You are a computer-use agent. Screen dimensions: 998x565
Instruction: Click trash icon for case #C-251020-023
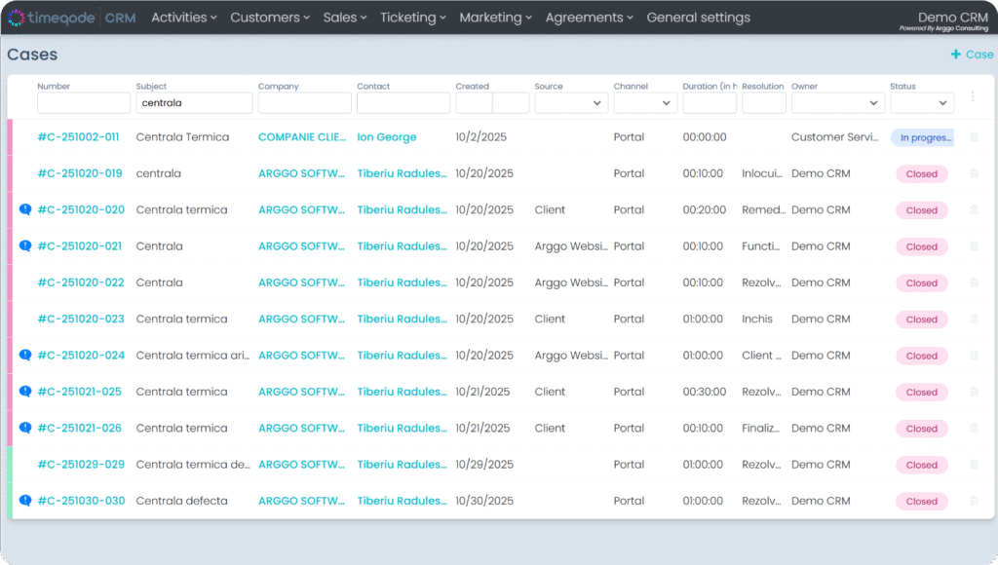click(x=974, y=320)
